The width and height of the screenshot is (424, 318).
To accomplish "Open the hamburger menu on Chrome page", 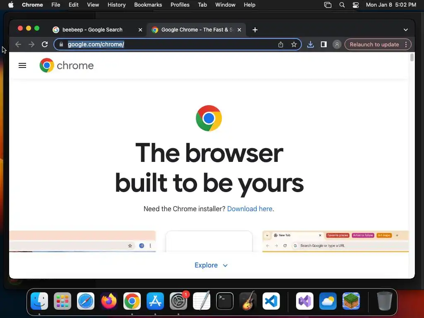I will pyautogui.click(x=22, y=65).
